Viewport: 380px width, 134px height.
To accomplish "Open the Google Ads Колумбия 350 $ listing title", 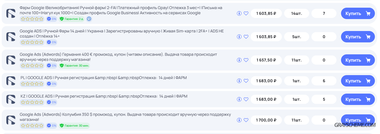I will pos(125,117).
